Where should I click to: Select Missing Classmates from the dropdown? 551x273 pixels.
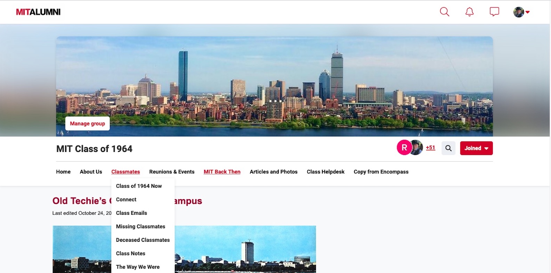[140, 227]
